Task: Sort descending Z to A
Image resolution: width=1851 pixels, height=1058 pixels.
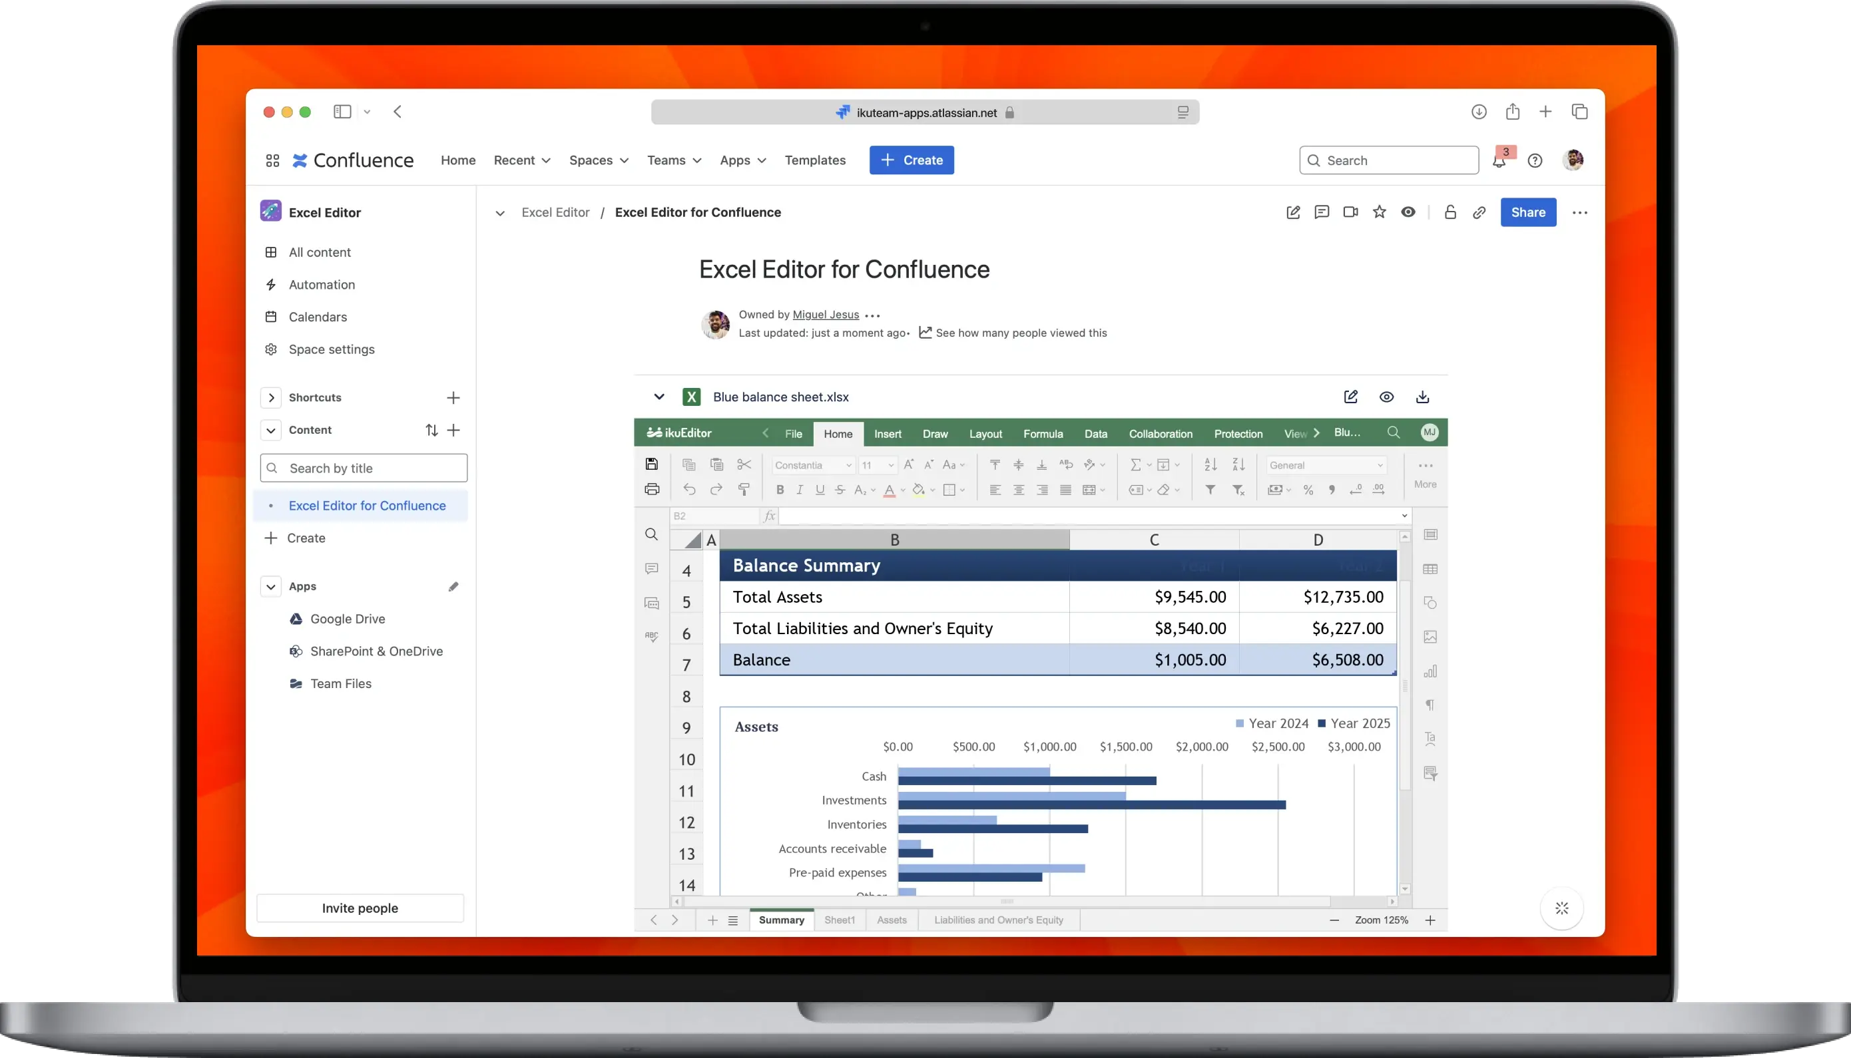Action: click(x=1239, y=464)
